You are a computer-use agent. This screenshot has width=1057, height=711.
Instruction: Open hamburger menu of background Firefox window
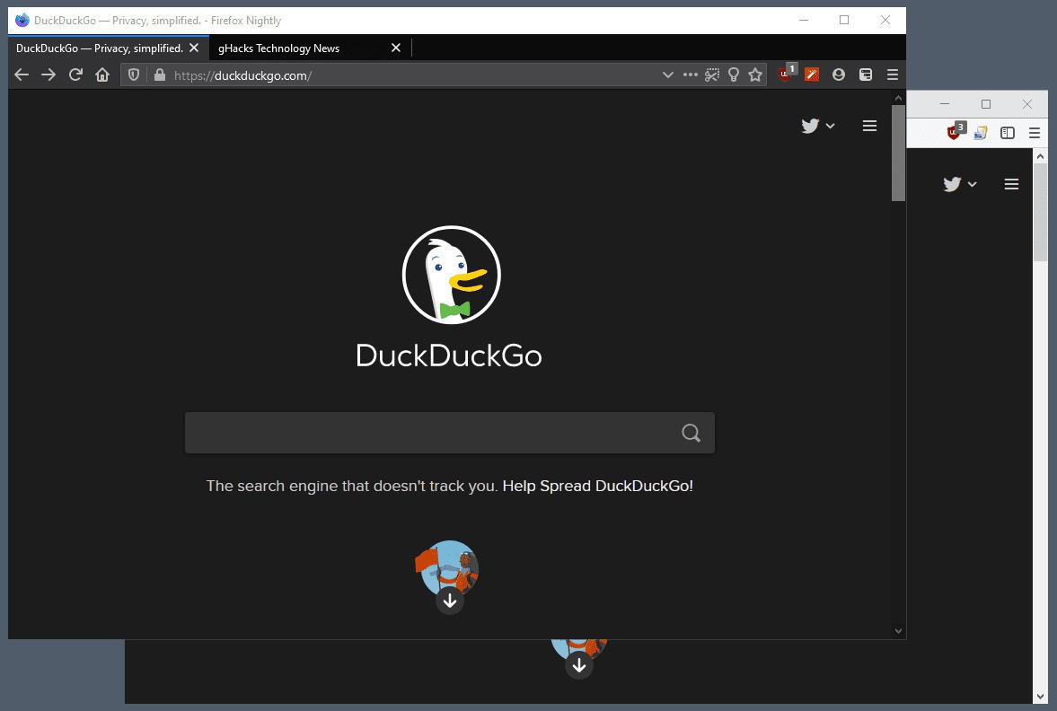1035,133
